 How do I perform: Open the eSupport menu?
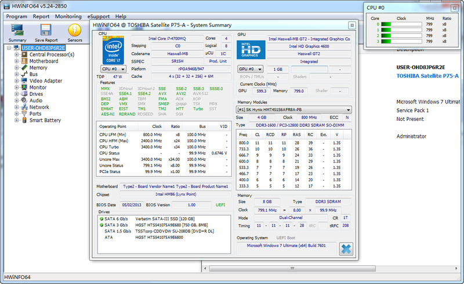99,17
